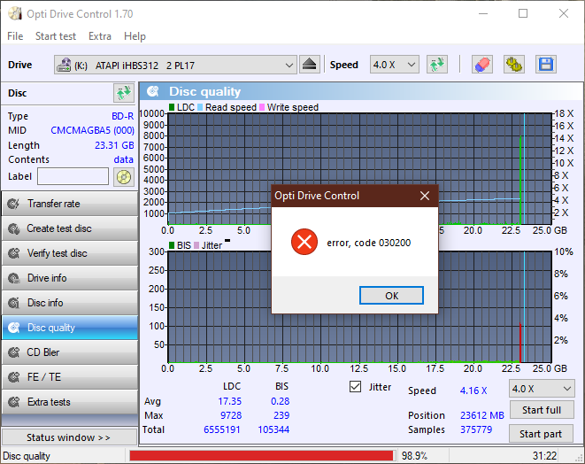Screen dimensions: 585x464
Task: Click the refresh speed icon next to the Speed dropdown
Action: click(437, 65)
